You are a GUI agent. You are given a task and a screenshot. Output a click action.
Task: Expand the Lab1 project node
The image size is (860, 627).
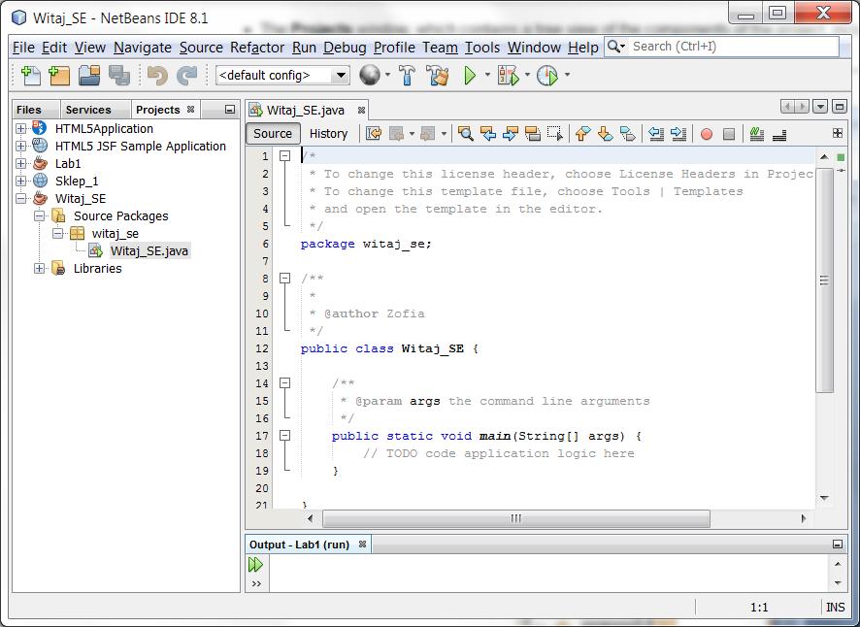20,163
